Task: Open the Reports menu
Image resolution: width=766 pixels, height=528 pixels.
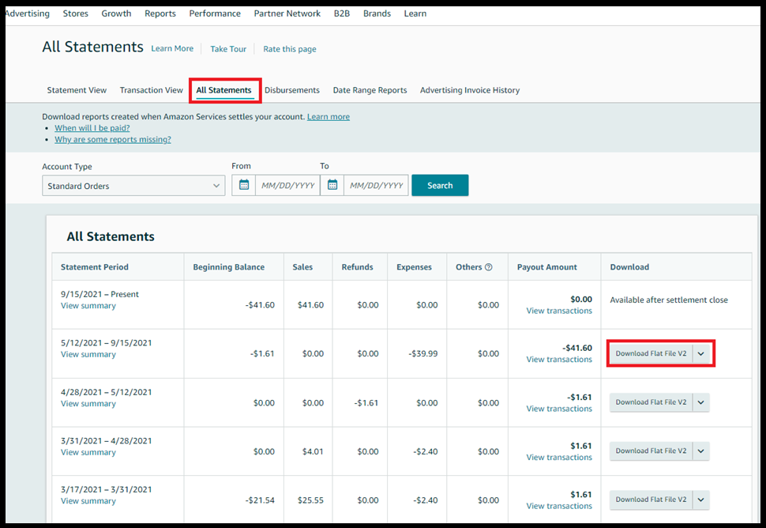Action: tap(160, 13)
